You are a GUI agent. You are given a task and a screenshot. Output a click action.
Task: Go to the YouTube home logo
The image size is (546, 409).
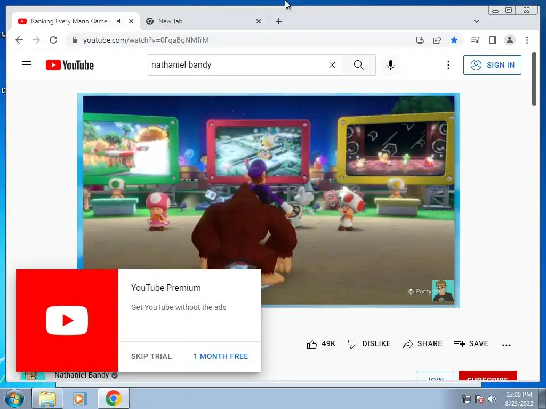(70, 65)
